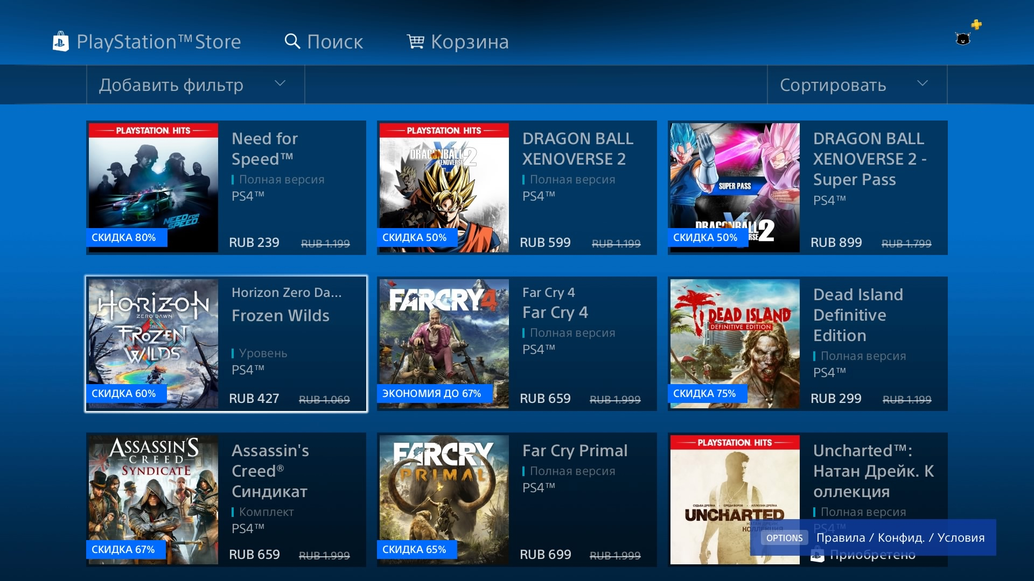Click the СКИДКА 65% badge
The width and height of the screenshot is (1034, 581).
coord(417,549)
